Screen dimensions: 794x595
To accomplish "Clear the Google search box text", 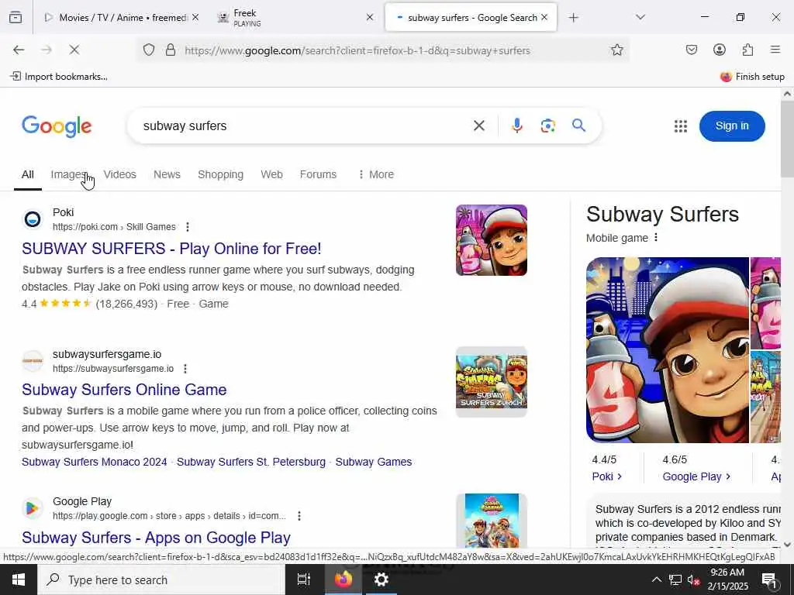I will [x=479, y=126].
